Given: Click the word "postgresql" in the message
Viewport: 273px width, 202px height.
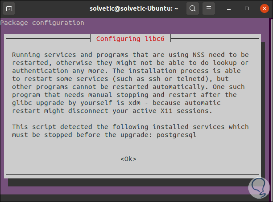Looking at the screenshot, I should tap(177, 134).
